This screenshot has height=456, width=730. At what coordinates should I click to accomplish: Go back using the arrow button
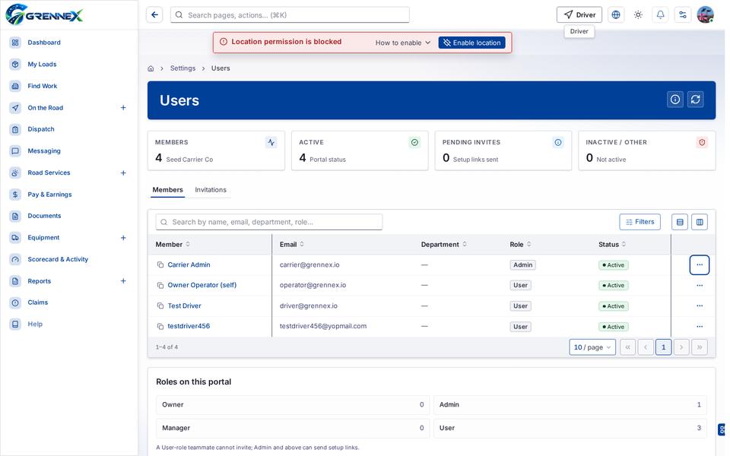click(154, 15)
